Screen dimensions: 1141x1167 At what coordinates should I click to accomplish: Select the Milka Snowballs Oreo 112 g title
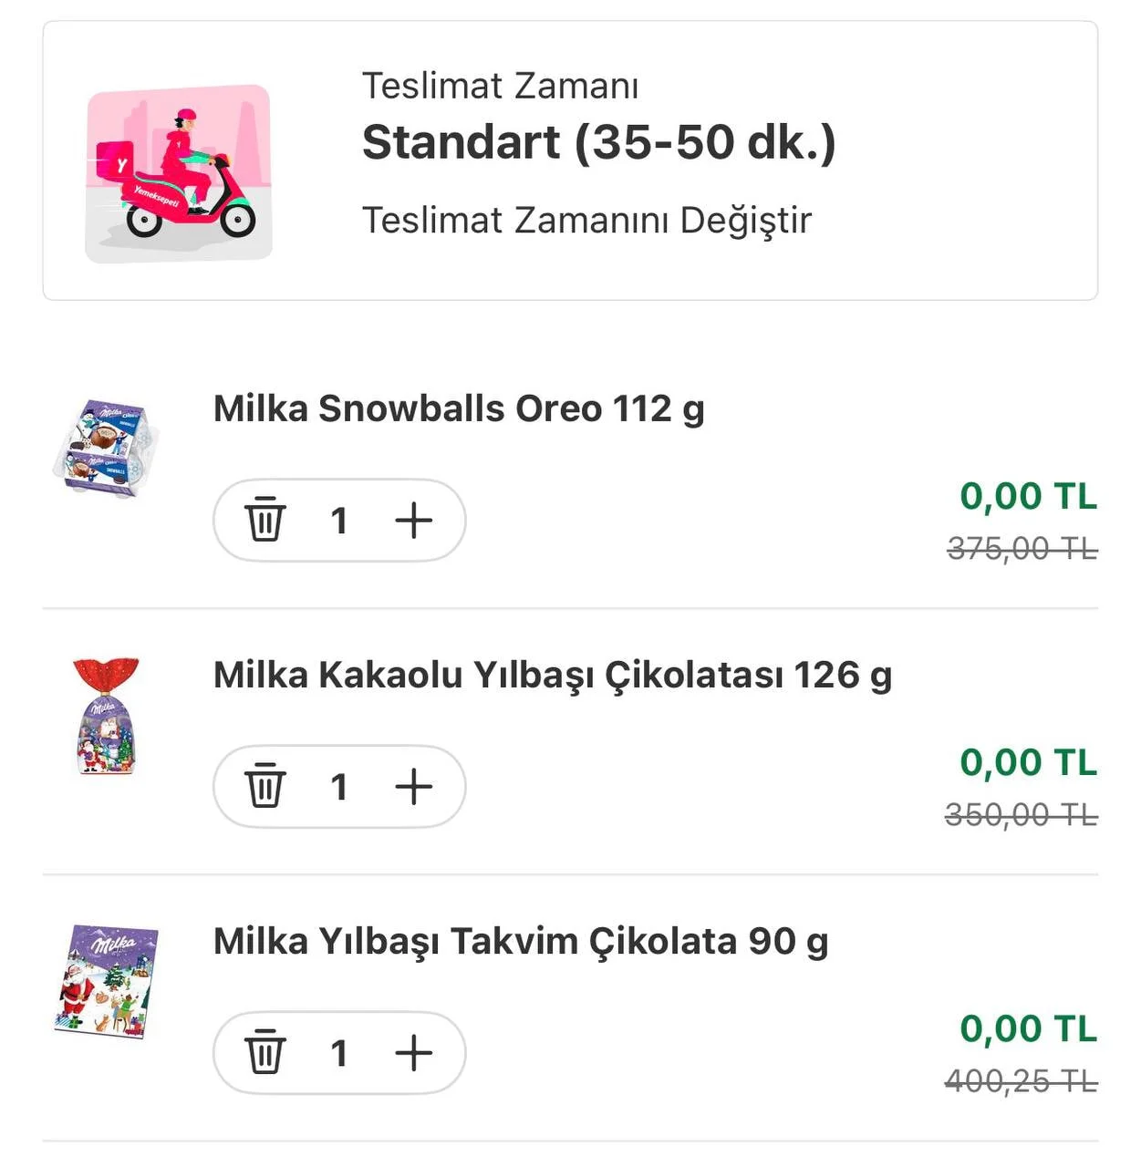(x=459, y=409)
